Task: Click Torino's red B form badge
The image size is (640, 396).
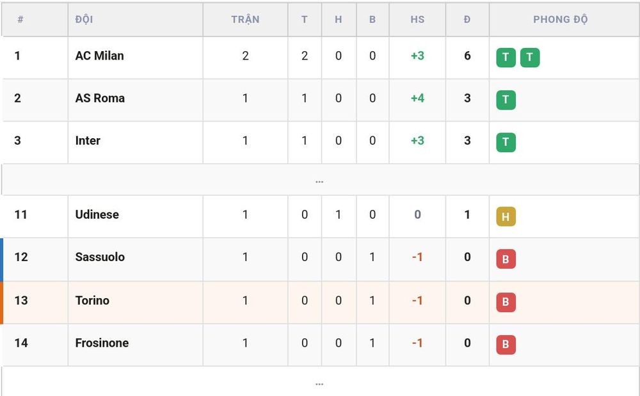Action: coord(506,302)
